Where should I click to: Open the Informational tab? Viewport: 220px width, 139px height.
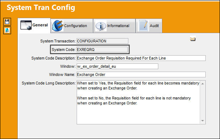114,26
